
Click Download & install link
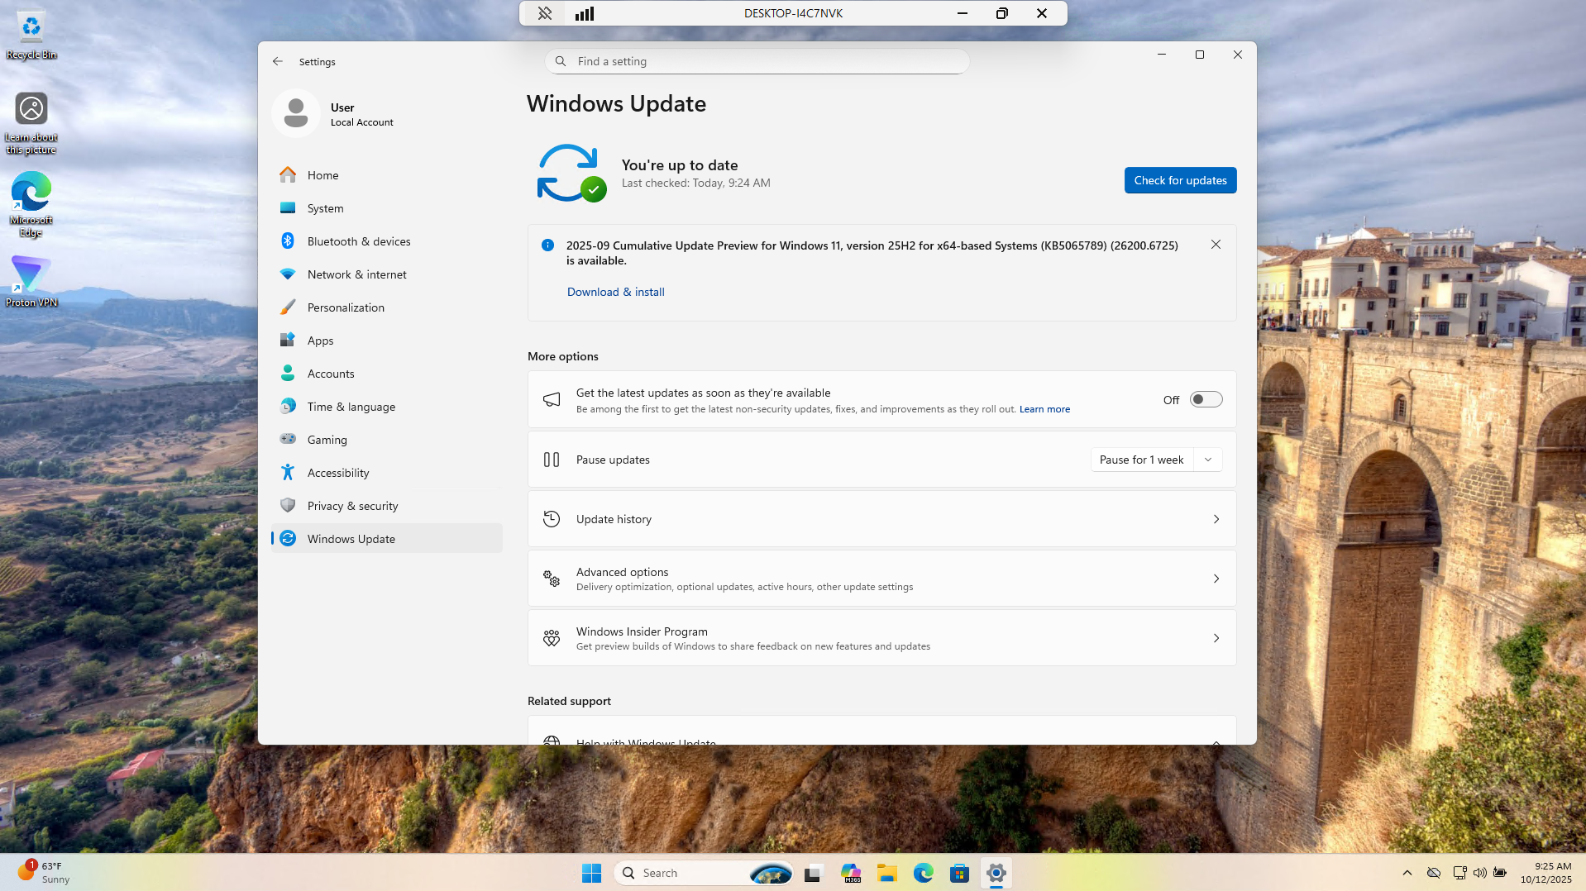coord(615,292)
